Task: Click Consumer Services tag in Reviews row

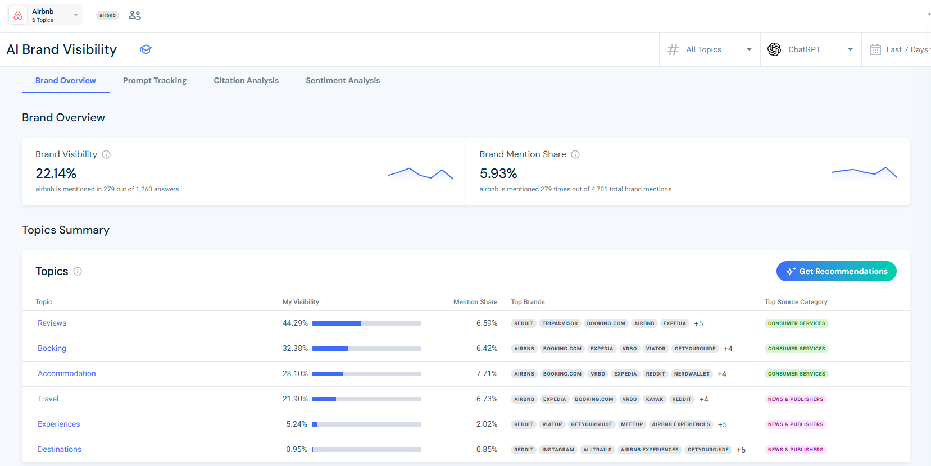Action: pos(796,323)
